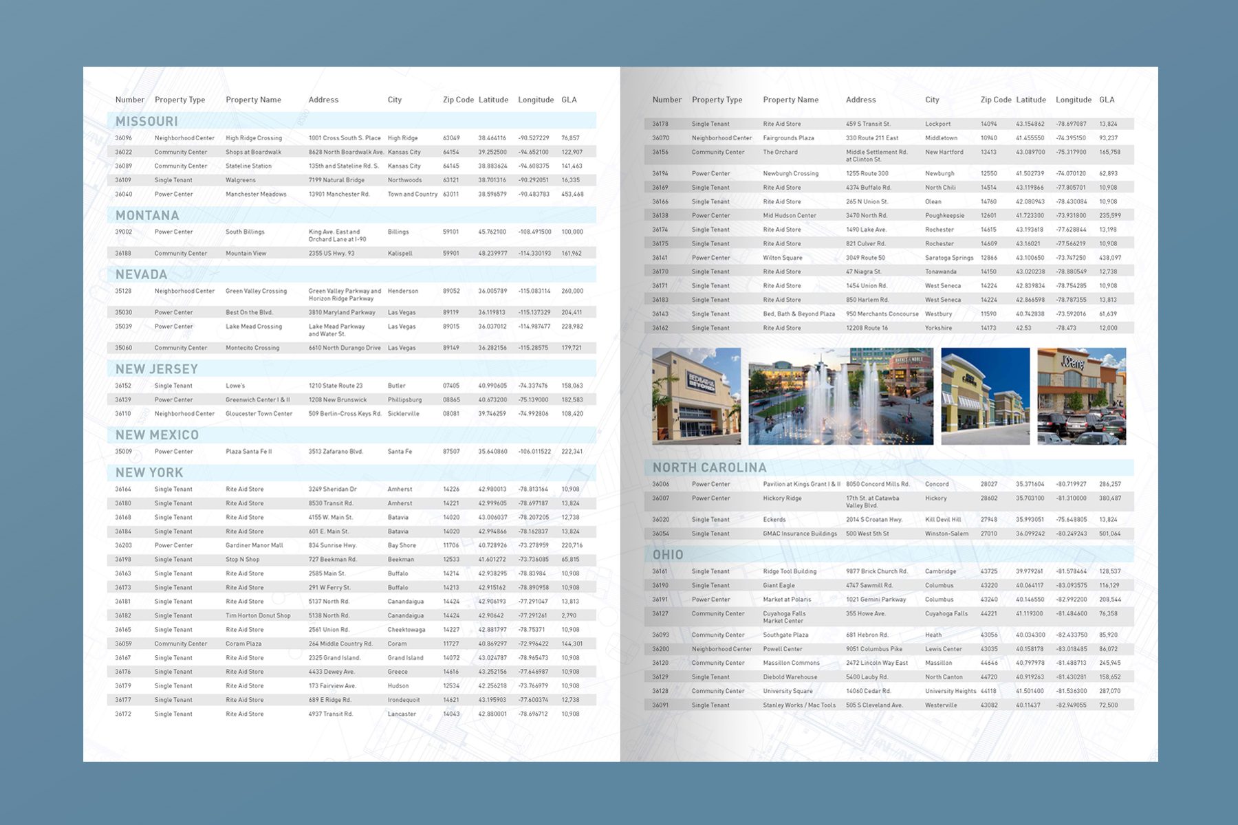Click the 'Walgreens' property name

(x=241, y=180)
